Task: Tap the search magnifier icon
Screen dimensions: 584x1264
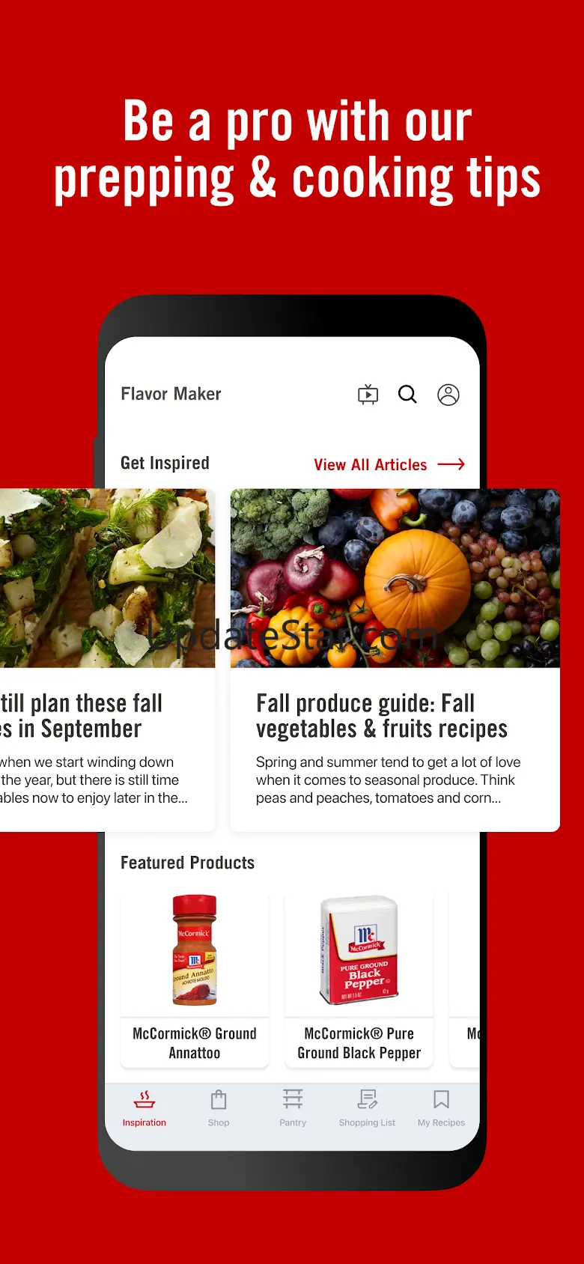Action: 407,395
